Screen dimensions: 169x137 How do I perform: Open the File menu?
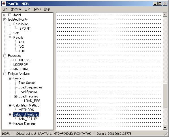pos(5,9)
